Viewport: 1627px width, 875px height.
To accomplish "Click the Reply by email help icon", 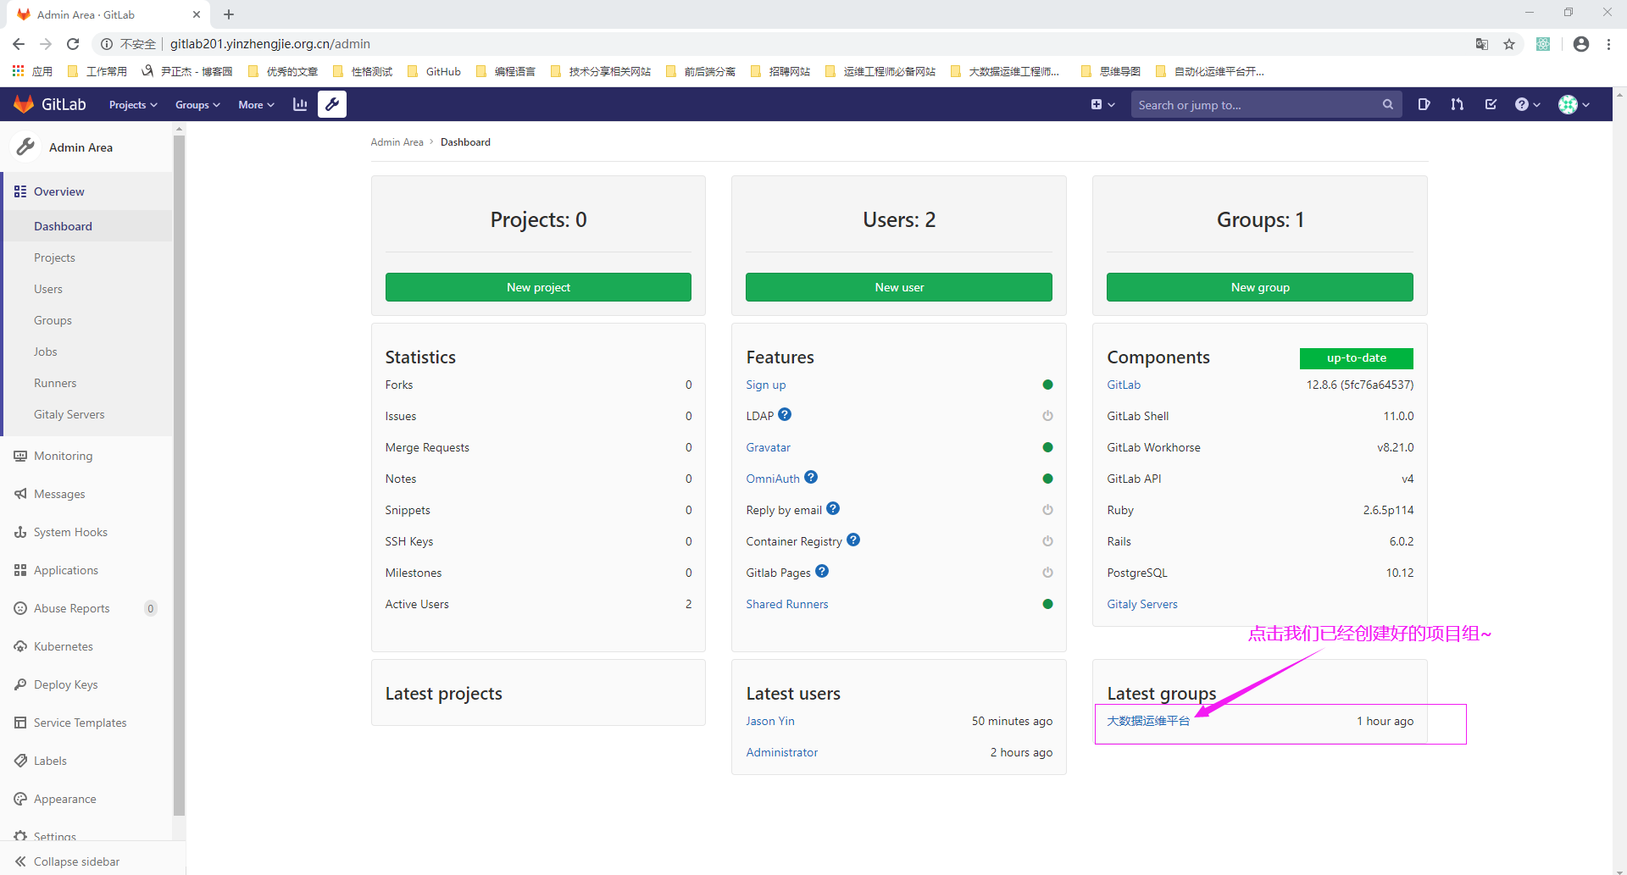I will 833,508.
